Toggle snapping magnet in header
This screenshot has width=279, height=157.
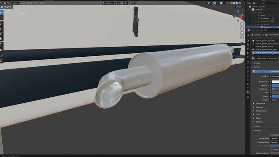pyautogui.click(x=122, y=3)
